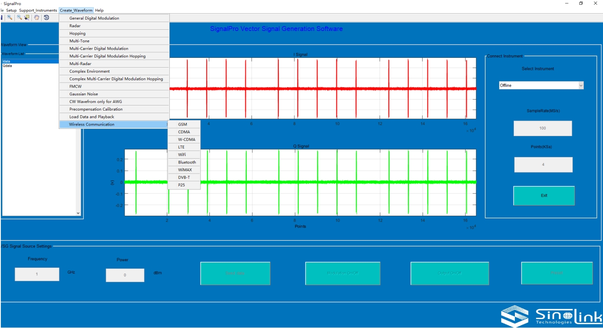Open the Help menu
The image size is (603, 328).
point(99,10)
